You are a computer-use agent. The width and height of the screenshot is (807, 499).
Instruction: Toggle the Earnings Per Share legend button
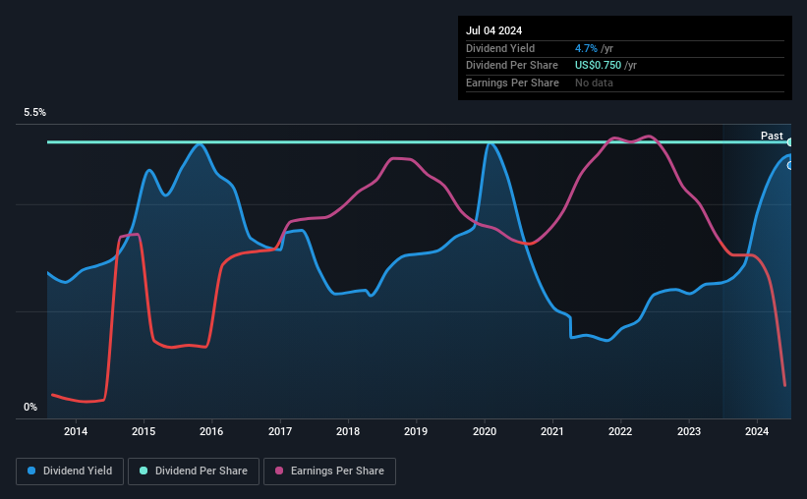point(329,471)
